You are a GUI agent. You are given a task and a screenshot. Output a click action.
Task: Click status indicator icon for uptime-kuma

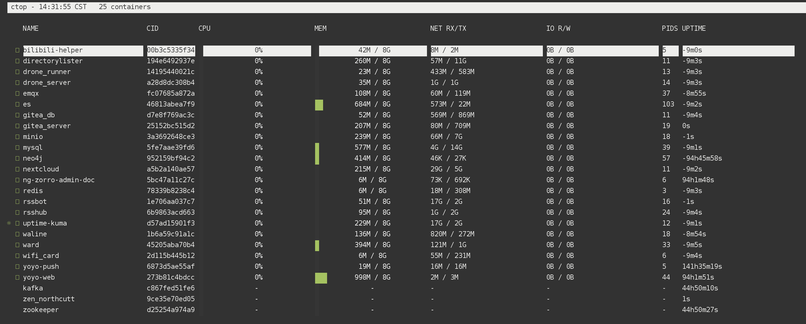tap(17, 223)
